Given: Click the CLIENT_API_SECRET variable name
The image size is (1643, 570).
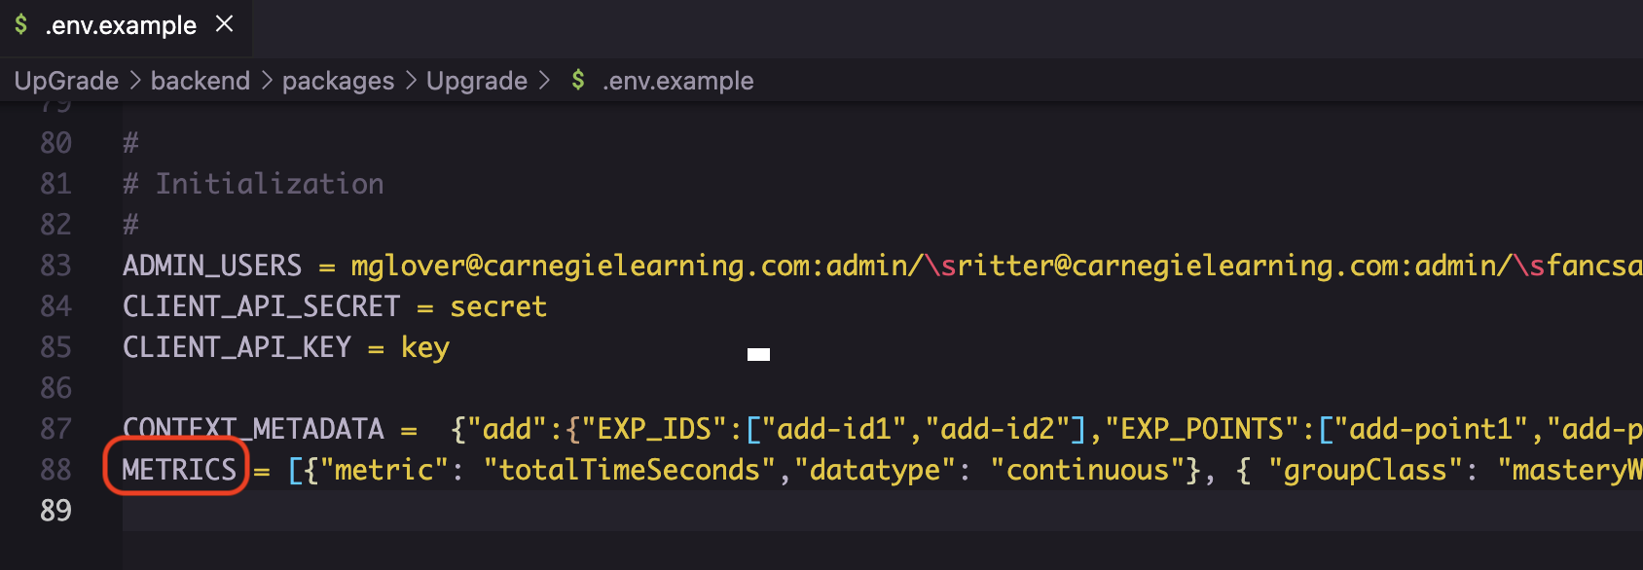Looking at the screenshot, I should coord(261,306).
